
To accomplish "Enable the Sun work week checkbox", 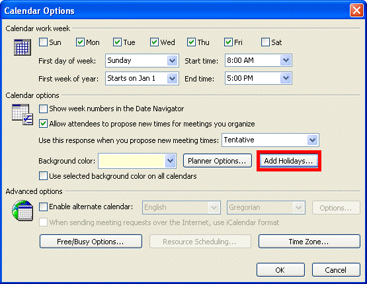I will click(x=43, y=42).
